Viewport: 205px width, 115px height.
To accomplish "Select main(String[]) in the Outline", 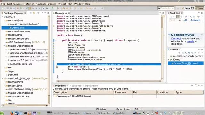I will (186, 63).
